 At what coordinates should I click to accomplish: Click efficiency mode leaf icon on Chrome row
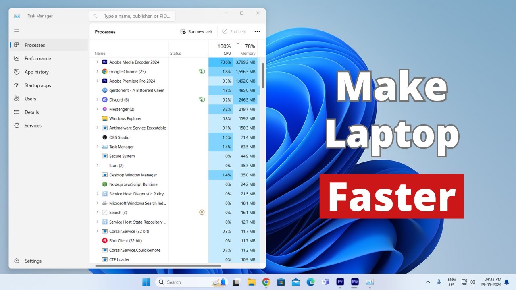click(x=202, y=72)
